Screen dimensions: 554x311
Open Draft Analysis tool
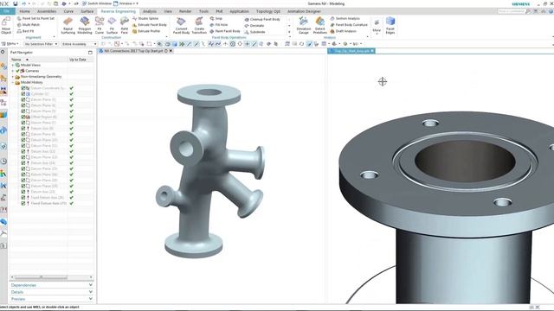(343, 31)
